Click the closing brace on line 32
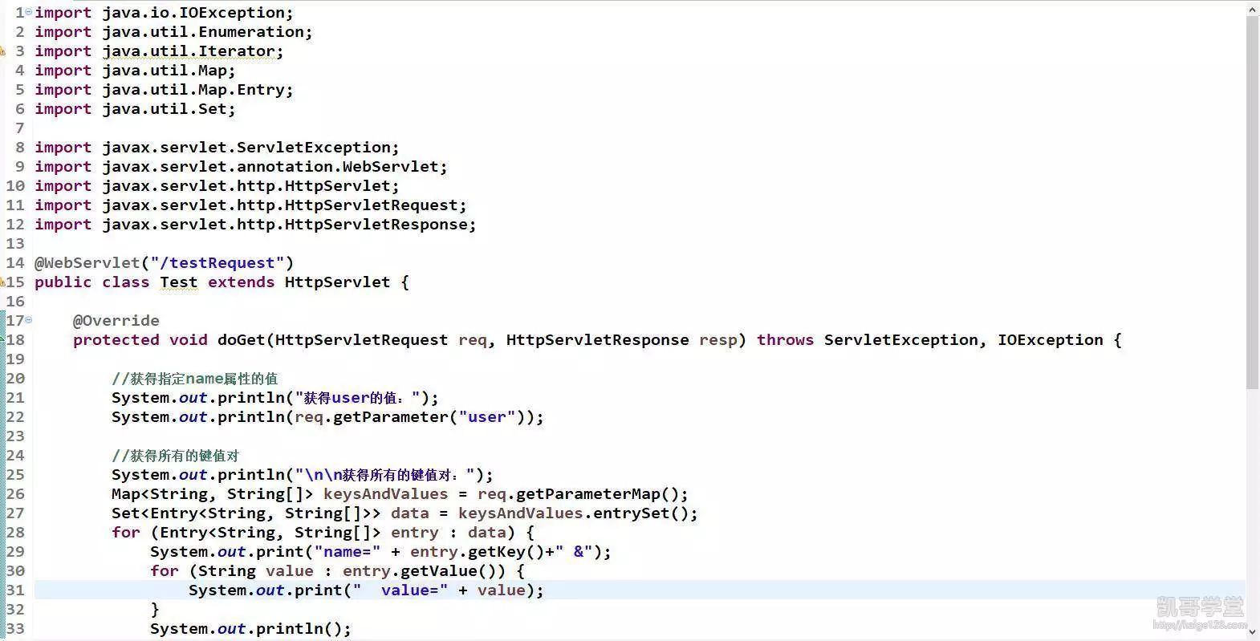Viewport: 1260px width, 641px height. click(155, 610)
